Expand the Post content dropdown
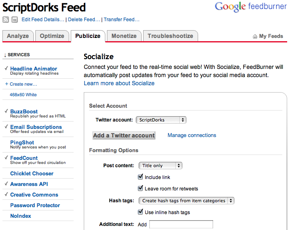 [x=161, y=166]
